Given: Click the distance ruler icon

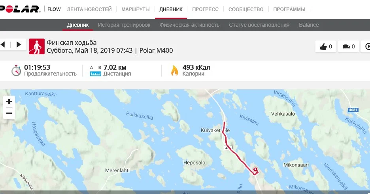Looking at the screenshot, I should click(96, 71).
